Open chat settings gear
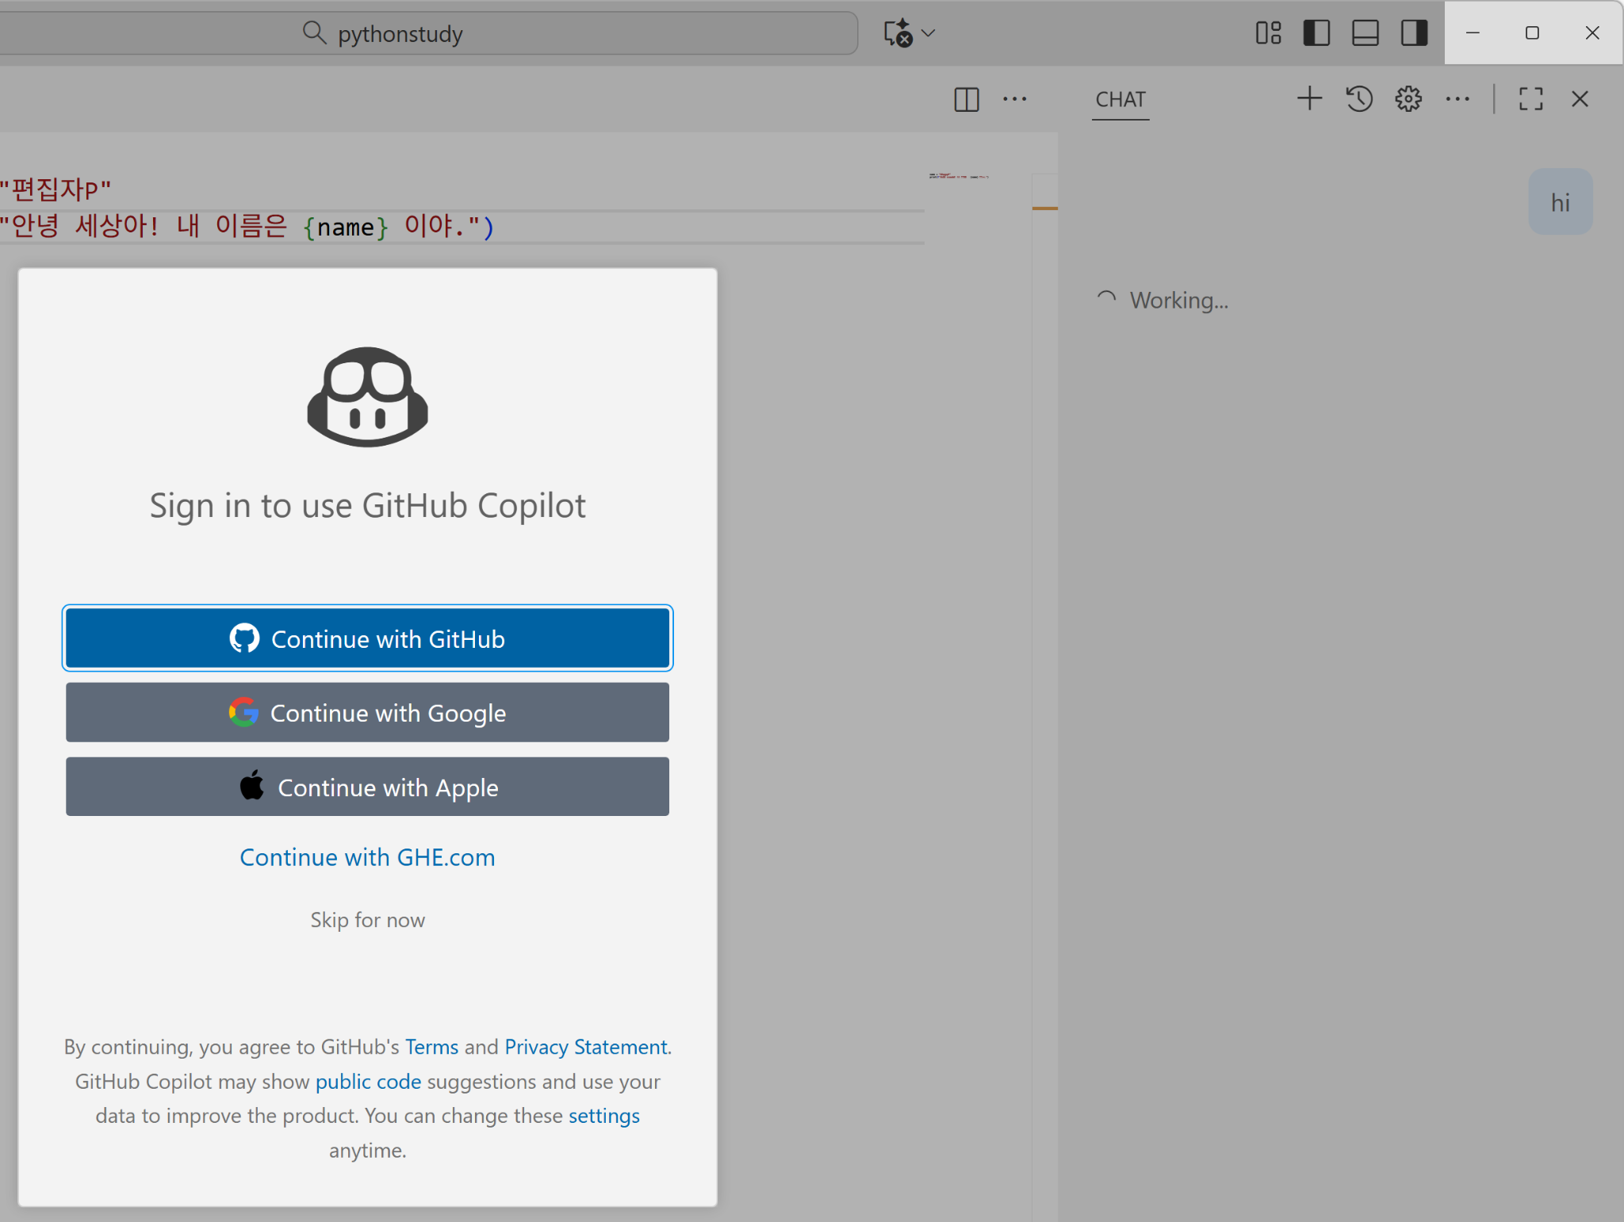 (1408, 99)
